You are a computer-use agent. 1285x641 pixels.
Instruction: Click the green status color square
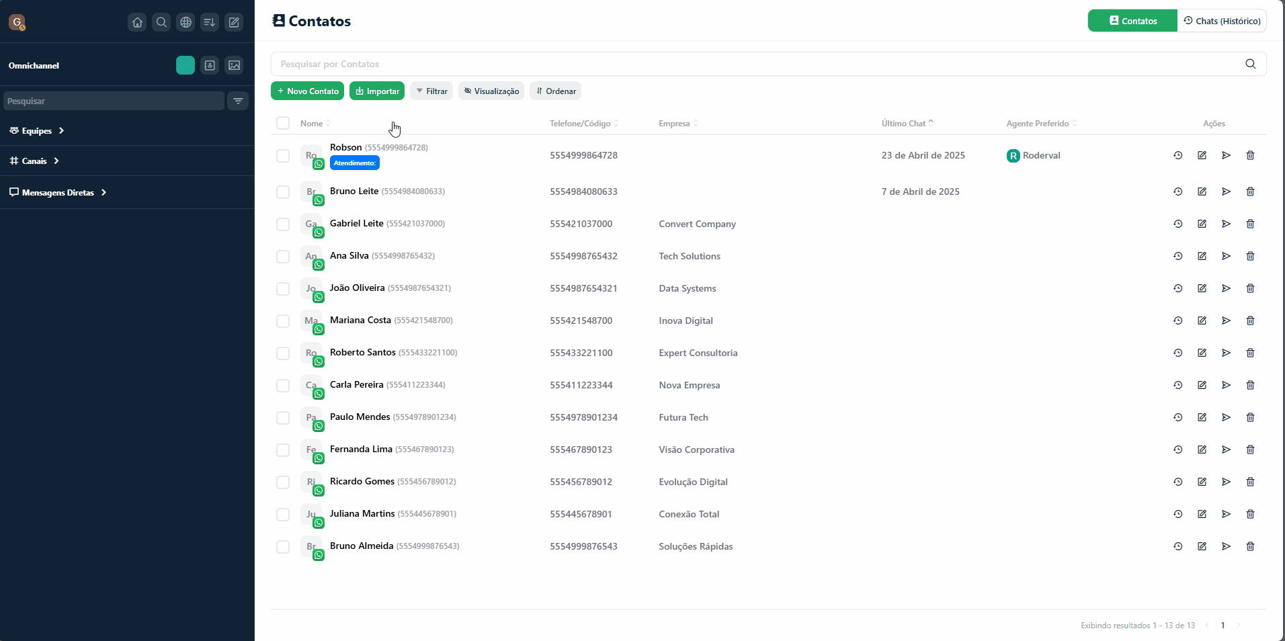coord(185,65)
